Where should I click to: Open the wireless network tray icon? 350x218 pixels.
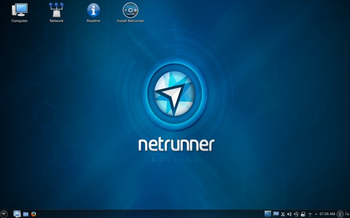click(310, 214)
